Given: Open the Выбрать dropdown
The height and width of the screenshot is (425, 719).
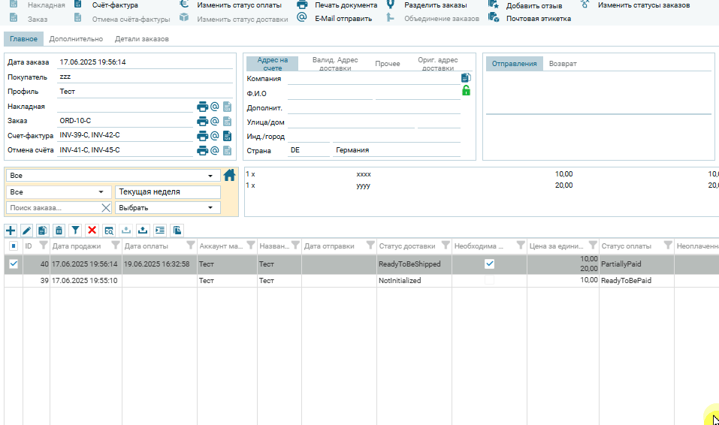Looking at the screenshot, I should click(x=167, y=208).
